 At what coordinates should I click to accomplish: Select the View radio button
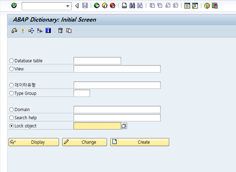[x=11, y=69]
